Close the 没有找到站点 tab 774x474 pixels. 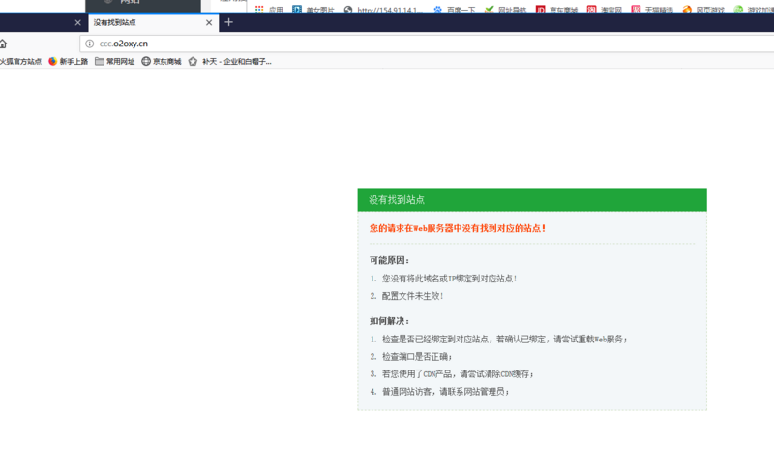tap(209, 22)
